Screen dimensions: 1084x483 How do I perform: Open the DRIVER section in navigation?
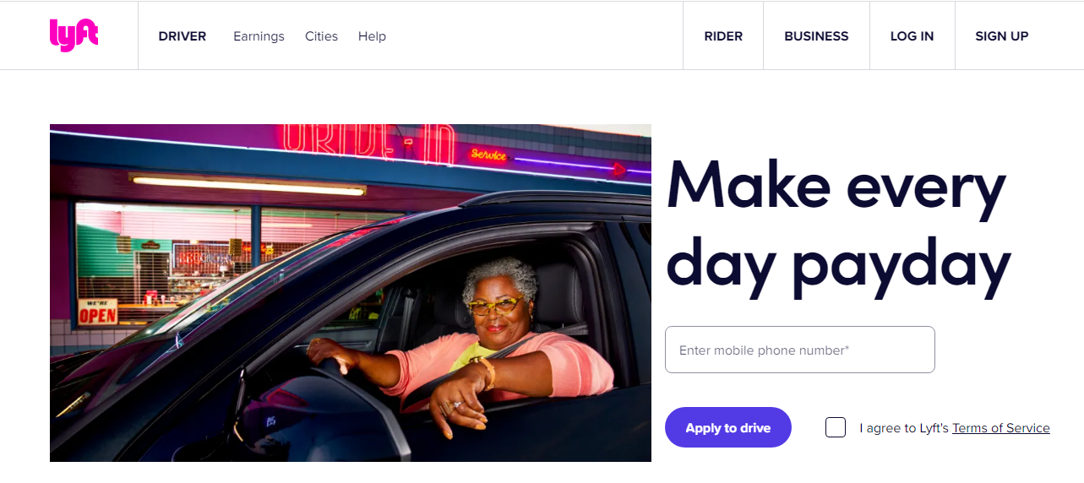coord(182,36)
